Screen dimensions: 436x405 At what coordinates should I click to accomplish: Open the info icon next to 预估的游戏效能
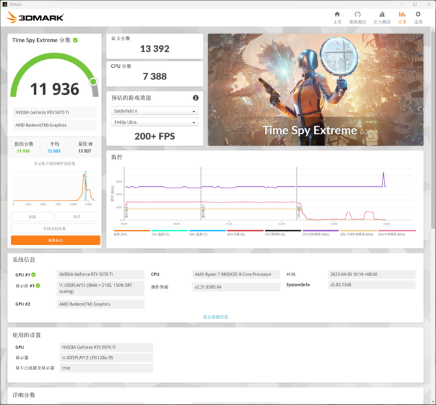196,98
